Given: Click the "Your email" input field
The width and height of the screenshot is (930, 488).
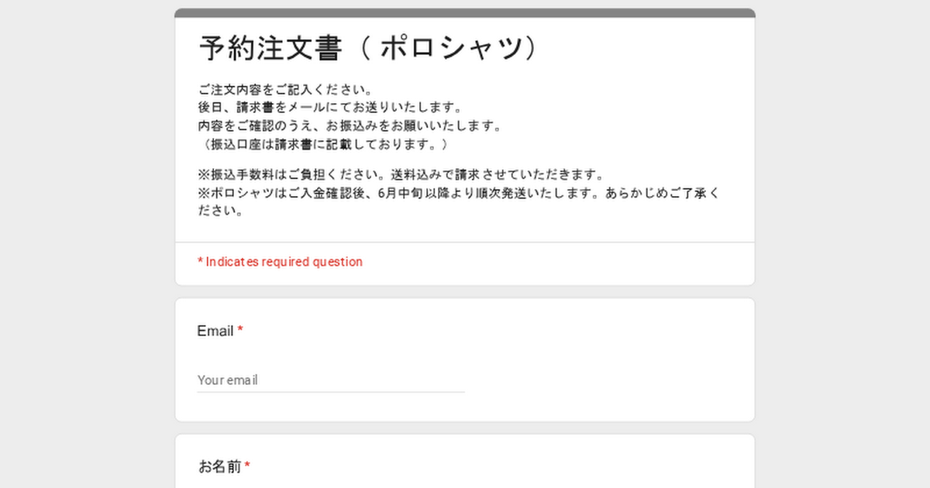Looking at the screenshot, I should pos(330,380).
